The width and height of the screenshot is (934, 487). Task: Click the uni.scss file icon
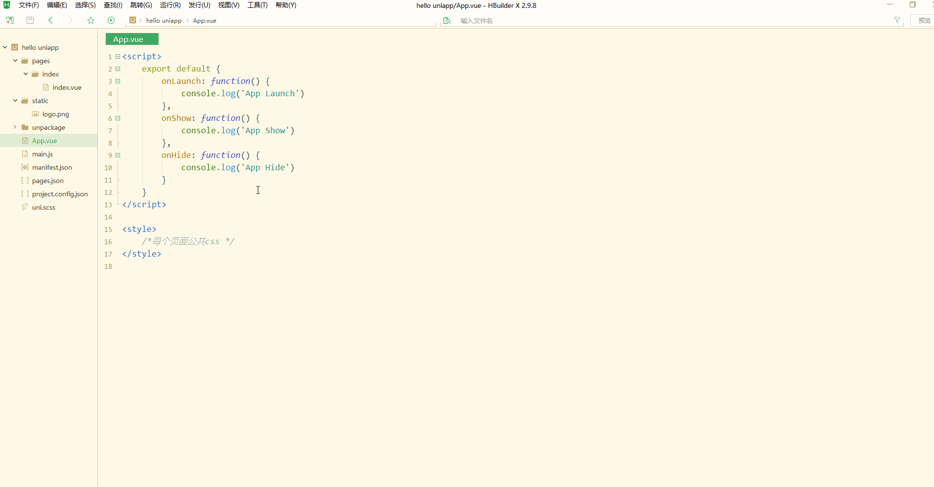pos(25,207)
